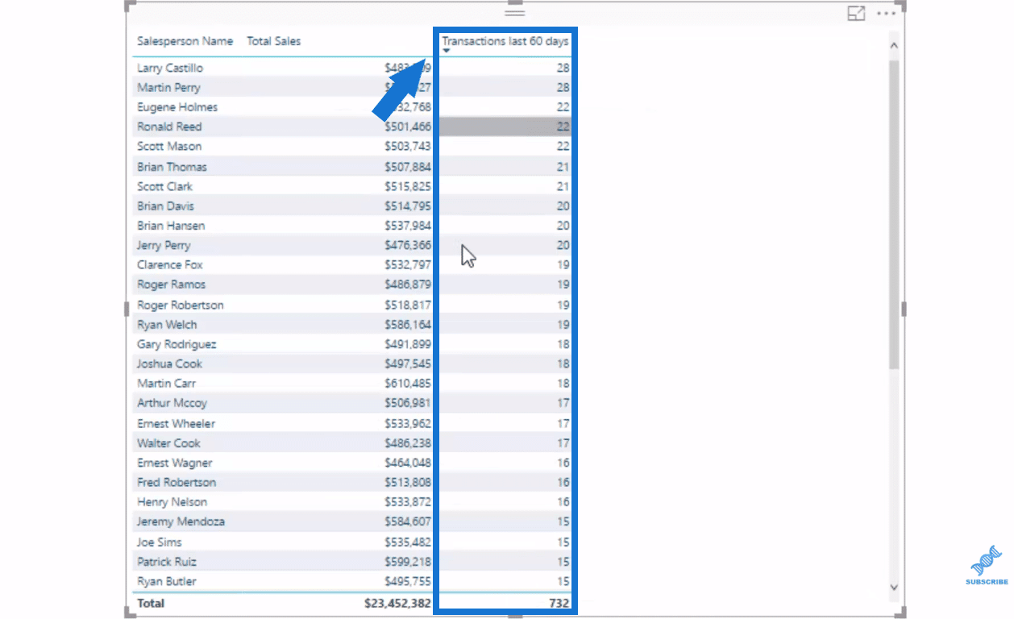The height and width of the screenshot is (619, 1014).
Task: Click Arthur Mccoy's $506,981 value
Action: coord(408,403)
